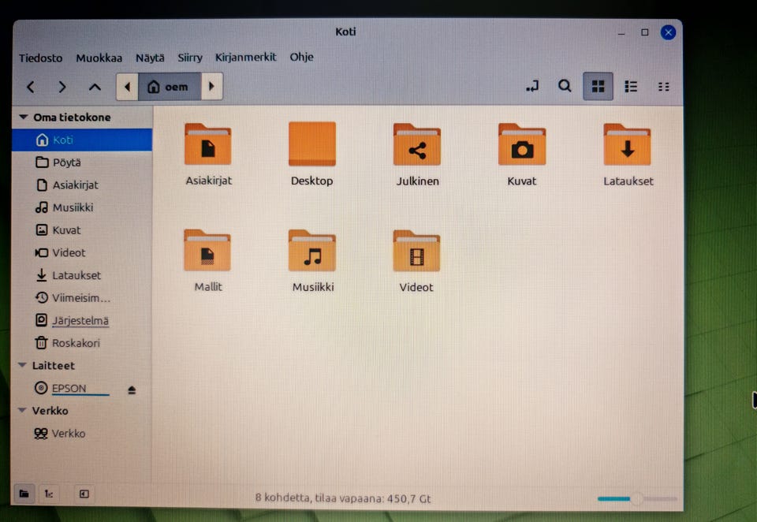Screen dimensions: 757x522
Task: Click the path bar right scroll arrow
Action: tap(211, 87)
